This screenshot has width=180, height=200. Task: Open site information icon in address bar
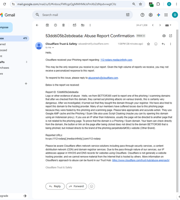click(13, 4)
